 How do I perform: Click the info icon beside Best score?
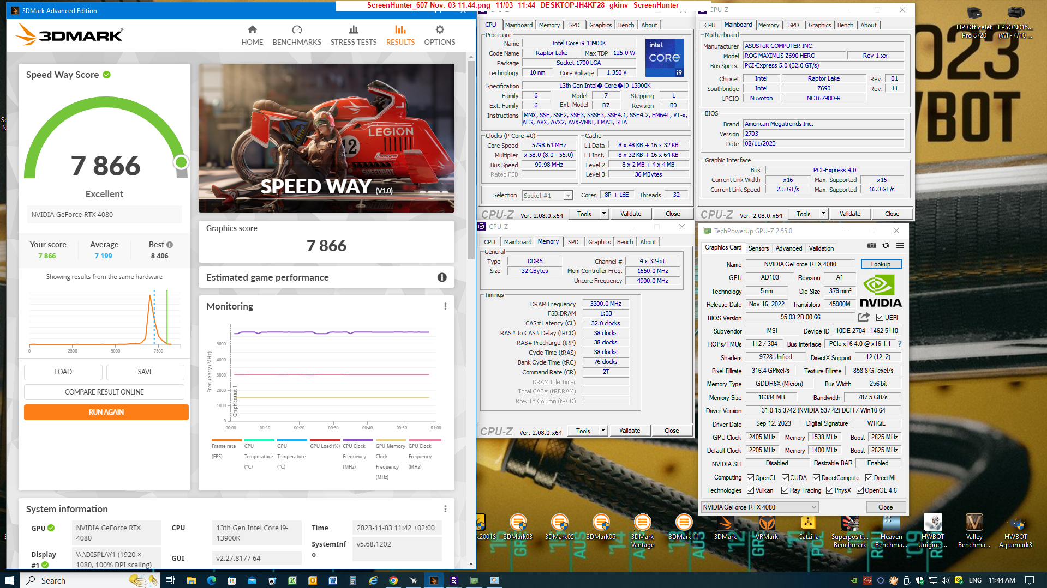pyautogui.click(x=170, y=245)
